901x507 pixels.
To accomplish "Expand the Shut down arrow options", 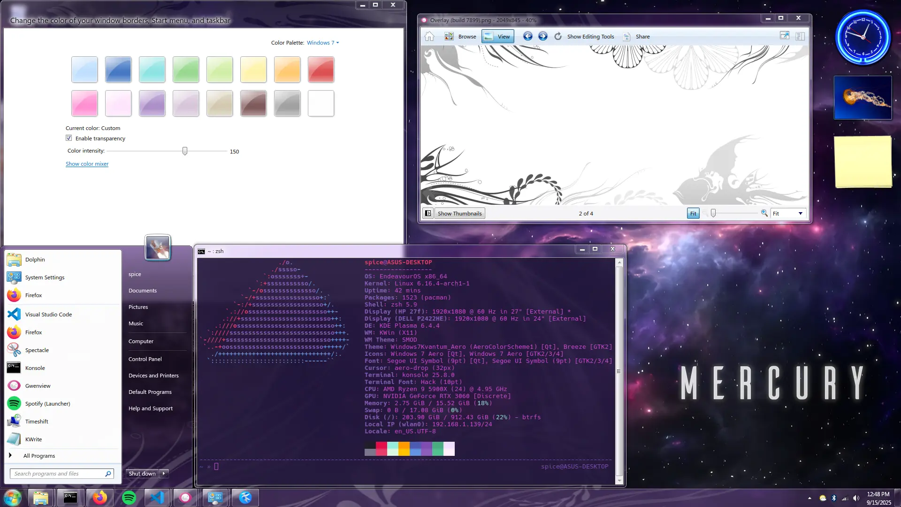I will click(164, 473).
